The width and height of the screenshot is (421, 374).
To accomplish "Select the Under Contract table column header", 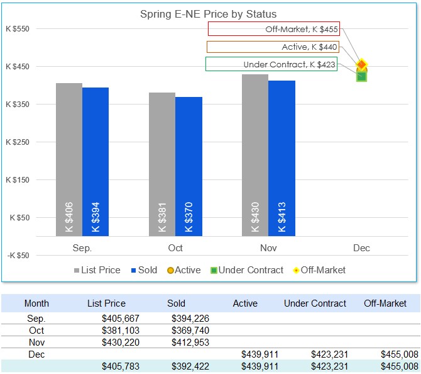I will point(315,303).
